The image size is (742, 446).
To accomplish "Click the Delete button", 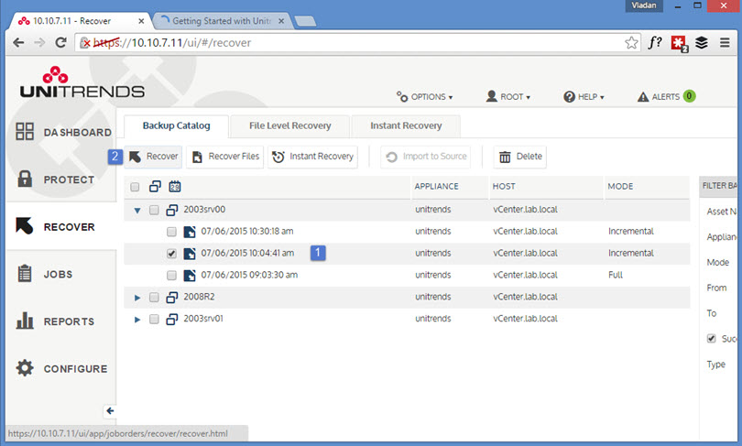I will (x=520, y=157).
